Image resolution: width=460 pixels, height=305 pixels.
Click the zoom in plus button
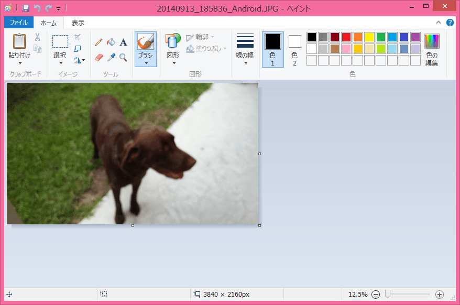439,295
